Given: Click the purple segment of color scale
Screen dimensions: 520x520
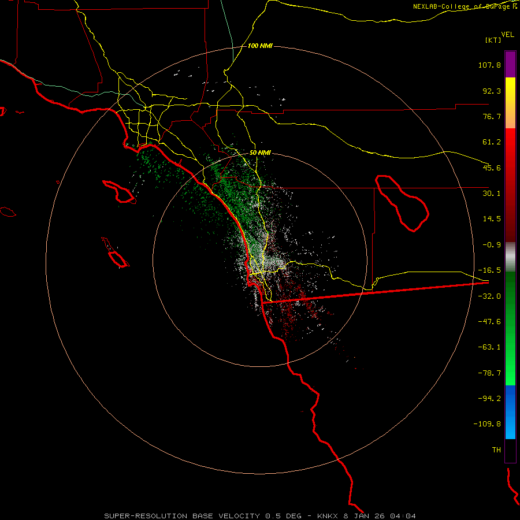Looking at the screenshot, I should tap(510, 64).
